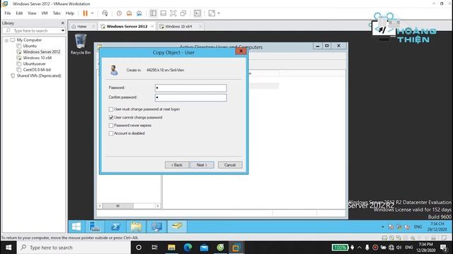
Task: Show hidden host tray icons
Action: tap(360, 248)
